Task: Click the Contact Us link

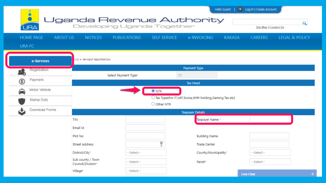Action: pyautogui.click(x=277, y=27)
